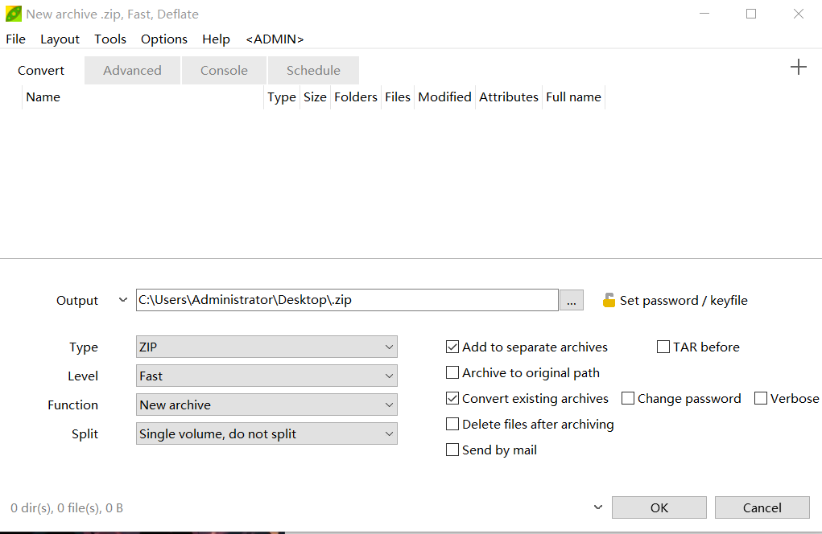Viewport: 822px width, 534px height.
Task: Click the PeaZip logo in title bar
Action: 13,14
